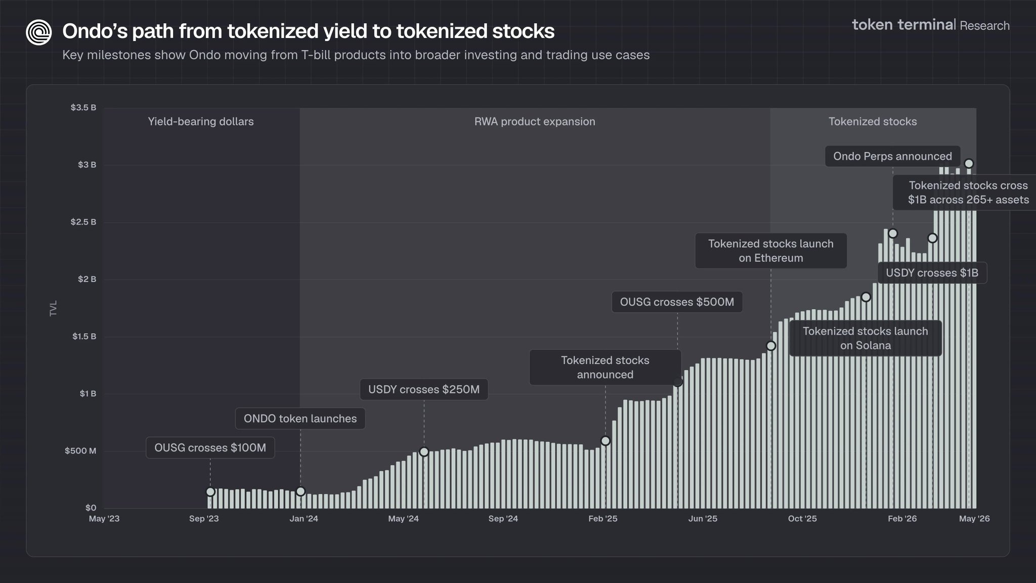Select the OUSG crosses $100M marker dot
Viewport: 1036px width, 583px height.
[210, 492]
